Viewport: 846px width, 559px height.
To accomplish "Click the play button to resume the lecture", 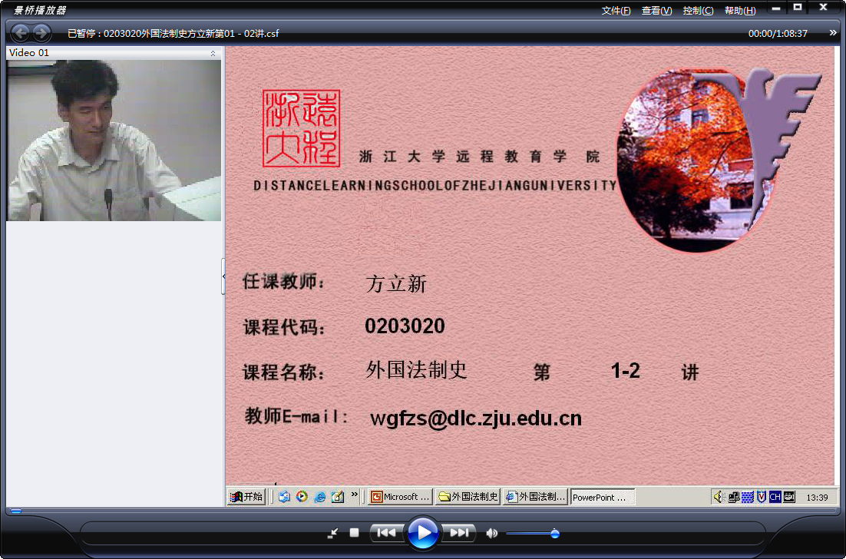I will click(422, 533).
